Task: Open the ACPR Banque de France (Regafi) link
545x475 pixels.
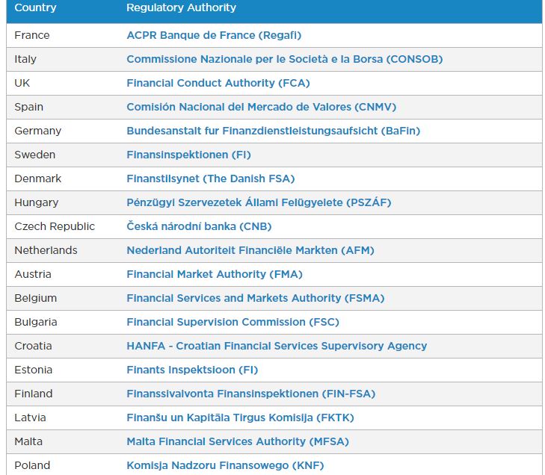Action: tap(214, 35)
